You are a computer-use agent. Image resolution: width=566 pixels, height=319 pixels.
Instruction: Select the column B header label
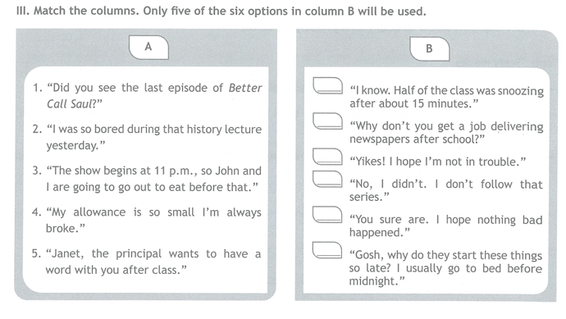[430, 48]
